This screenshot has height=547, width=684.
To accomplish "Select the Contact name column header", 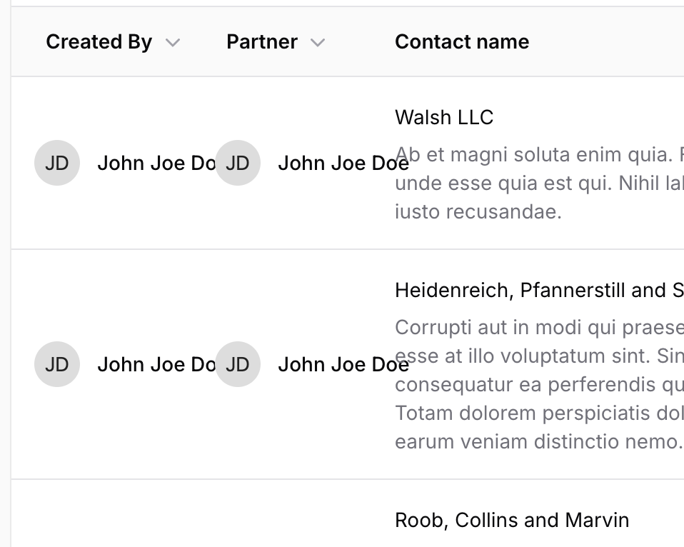I will pos(461,42).
